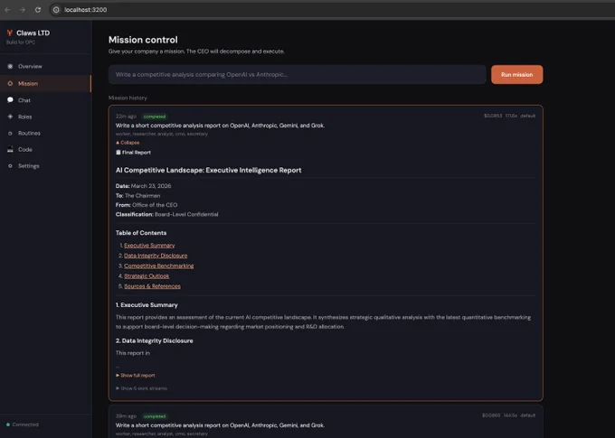Viewport: 615px width, 438px height.
Task: Expand Show 5 work streams
Action: (142, 388)
